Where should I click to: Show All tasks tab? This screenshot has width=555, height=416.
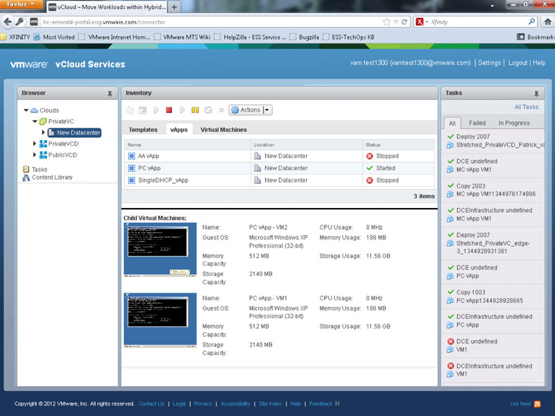click(452, 123)
